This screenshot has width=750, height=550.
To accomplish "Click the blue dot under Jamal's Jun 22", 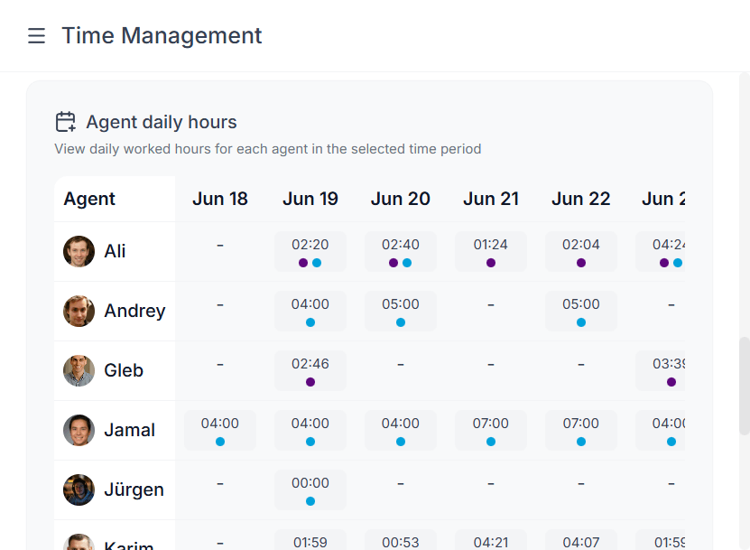I will click(581, 442).
